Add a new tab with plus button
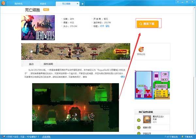Viewport: 196px width, 139px height. [83, 4]
